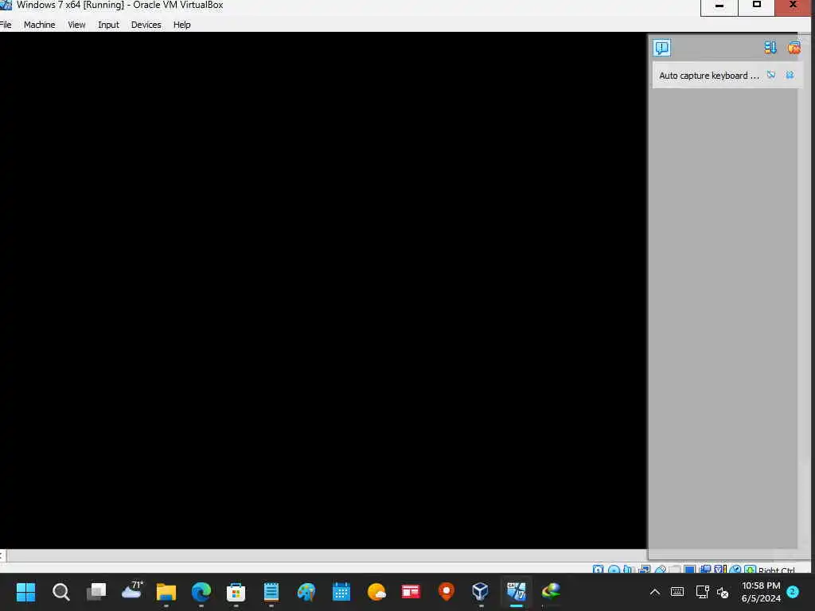Click the hard disk status bar indicator
Screen dimensions: 815x611
point(598,570)
